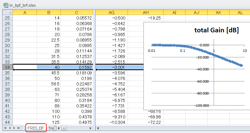The width and height of the screenshot is (250, 133).
Task: Click the Excel workbook icon beside iir_bpf_brf.xlsx
Action: 5,5
